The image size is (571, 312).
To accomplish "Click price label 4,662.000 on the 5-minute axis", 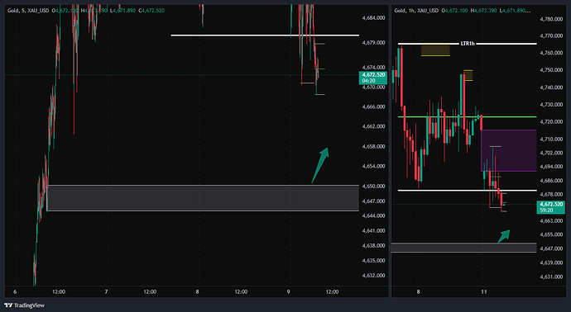I will [373, 126].
